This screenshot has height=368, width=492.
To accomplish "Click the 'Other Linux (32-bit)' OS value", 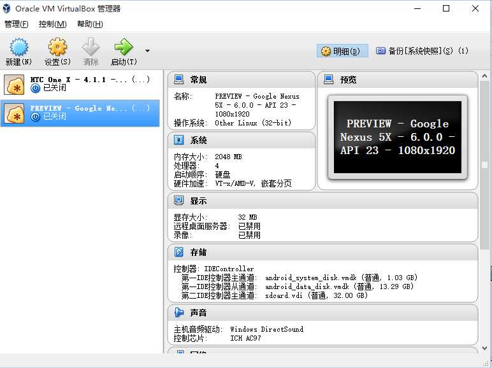I will pos(253,123).
